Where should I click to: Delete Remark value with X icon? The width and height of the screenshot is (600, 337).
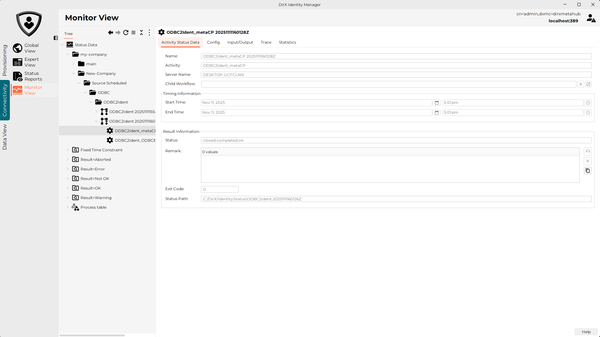tap(588, 161)
